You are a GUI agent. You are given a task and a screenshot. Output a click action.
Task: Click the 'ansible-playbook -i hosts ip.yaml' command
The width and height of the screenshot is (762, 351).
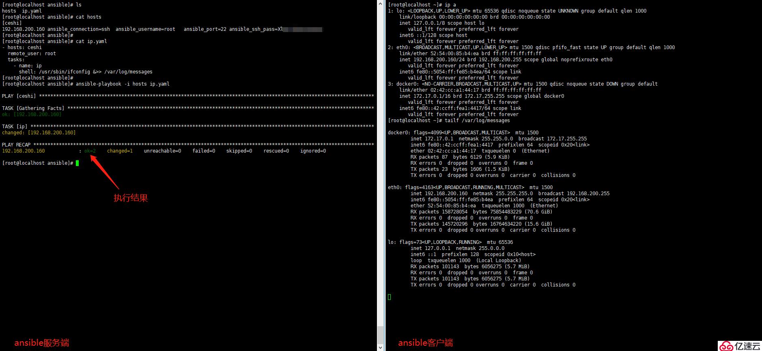(x=123, y=84)
